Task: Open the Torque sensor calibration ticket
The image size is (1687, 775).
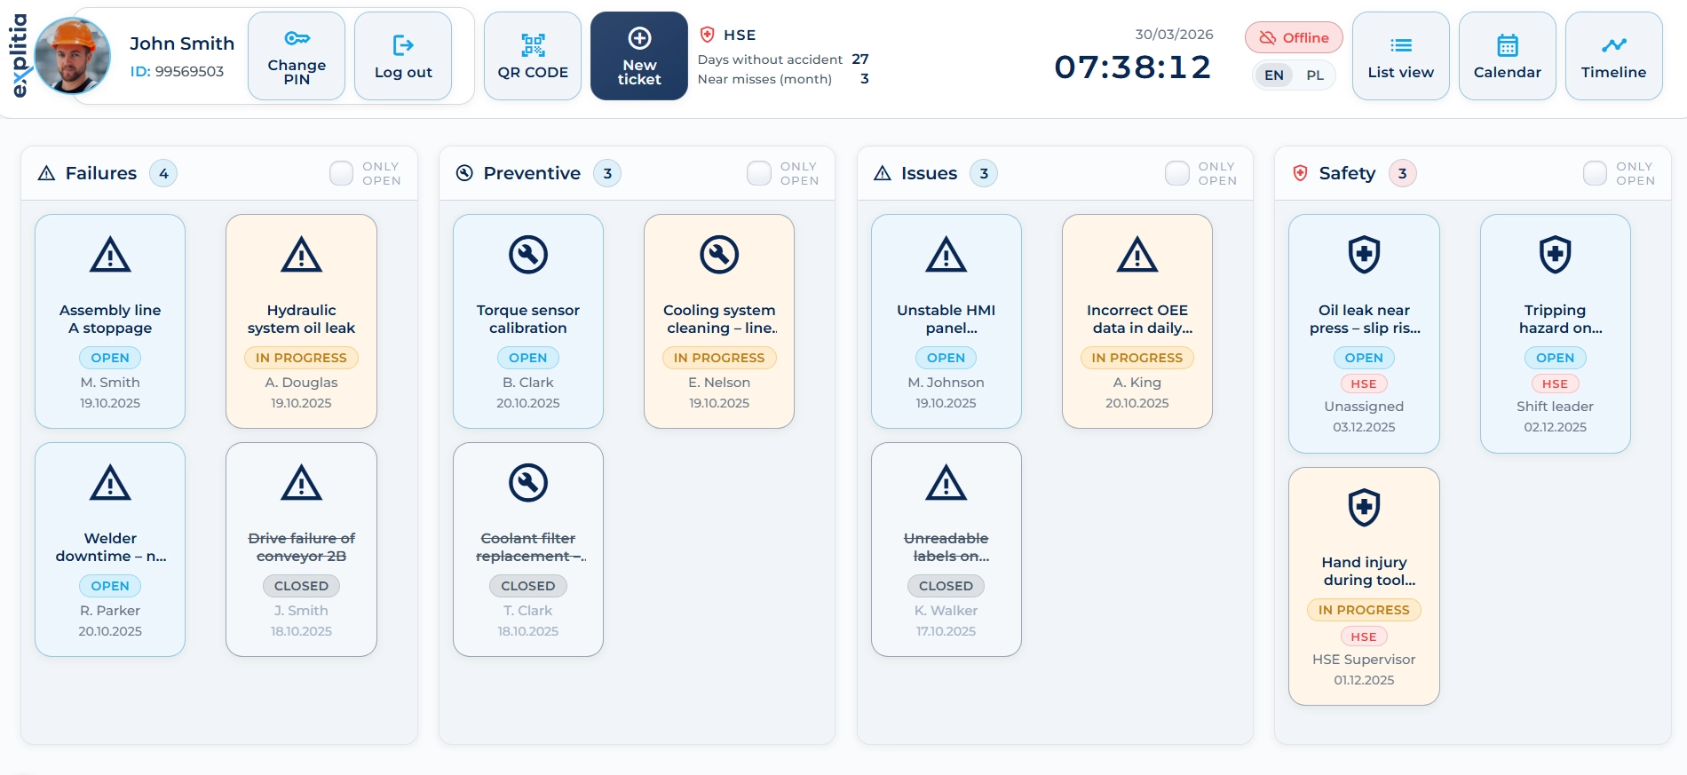Action: pos(528,320)
